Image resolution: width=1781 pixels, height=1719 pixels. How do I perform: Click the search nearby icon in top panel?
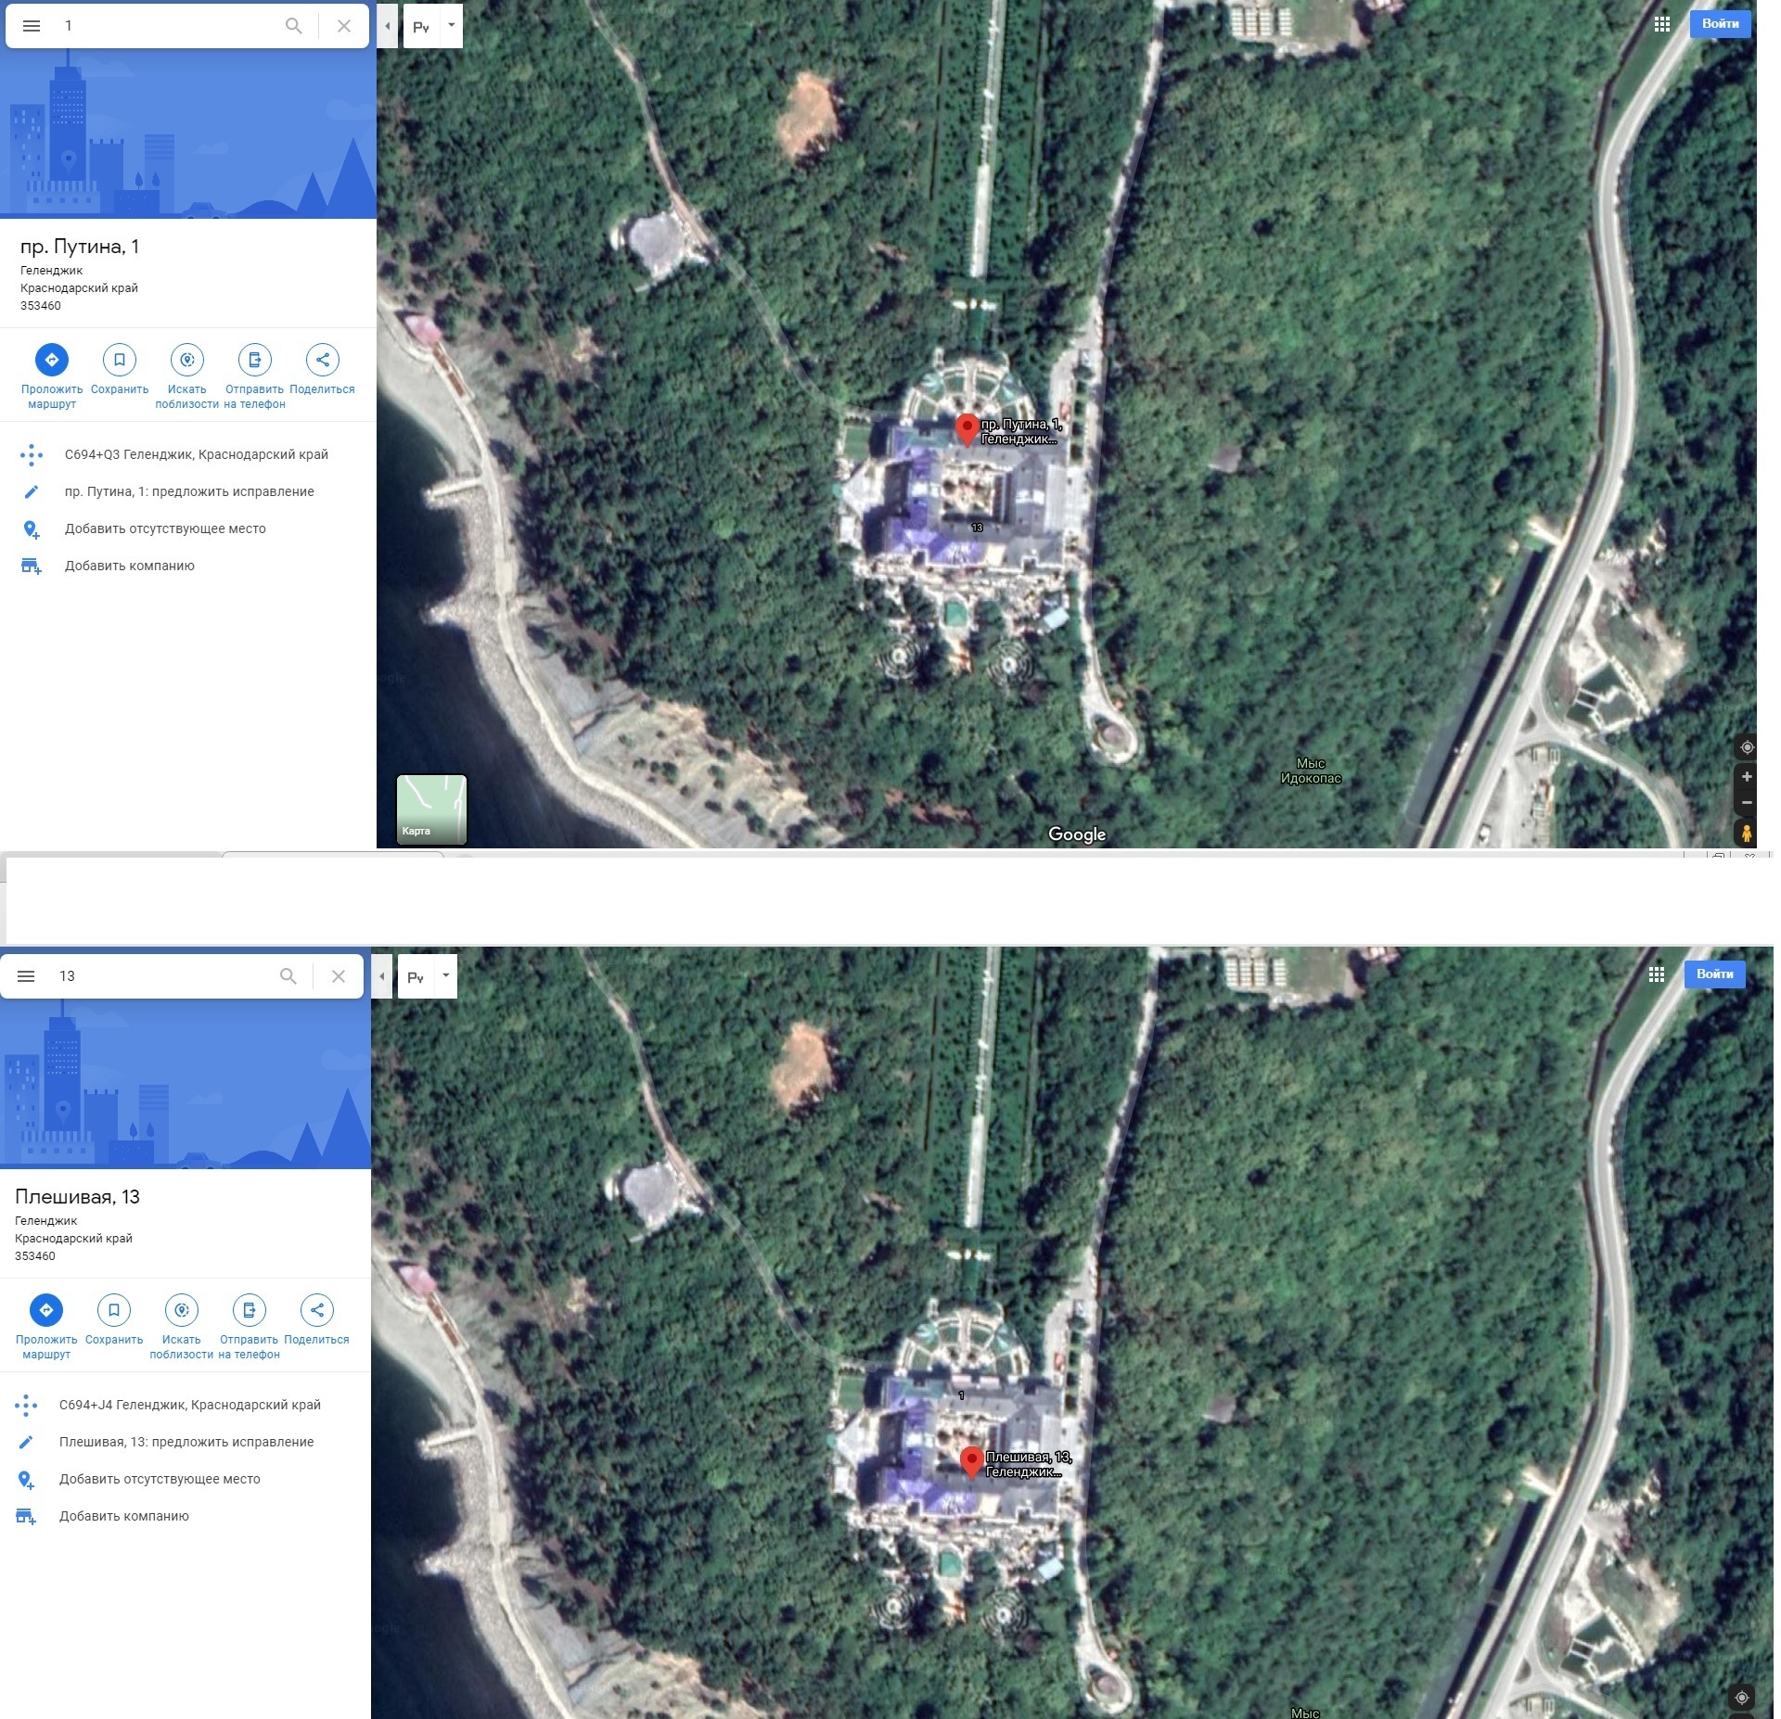tap(187, 360)
